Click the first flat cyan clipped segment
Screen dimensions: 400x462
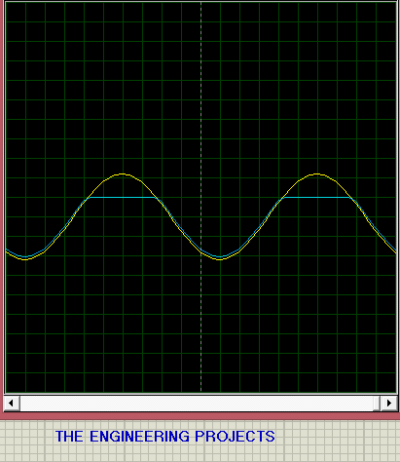[123, 197]
